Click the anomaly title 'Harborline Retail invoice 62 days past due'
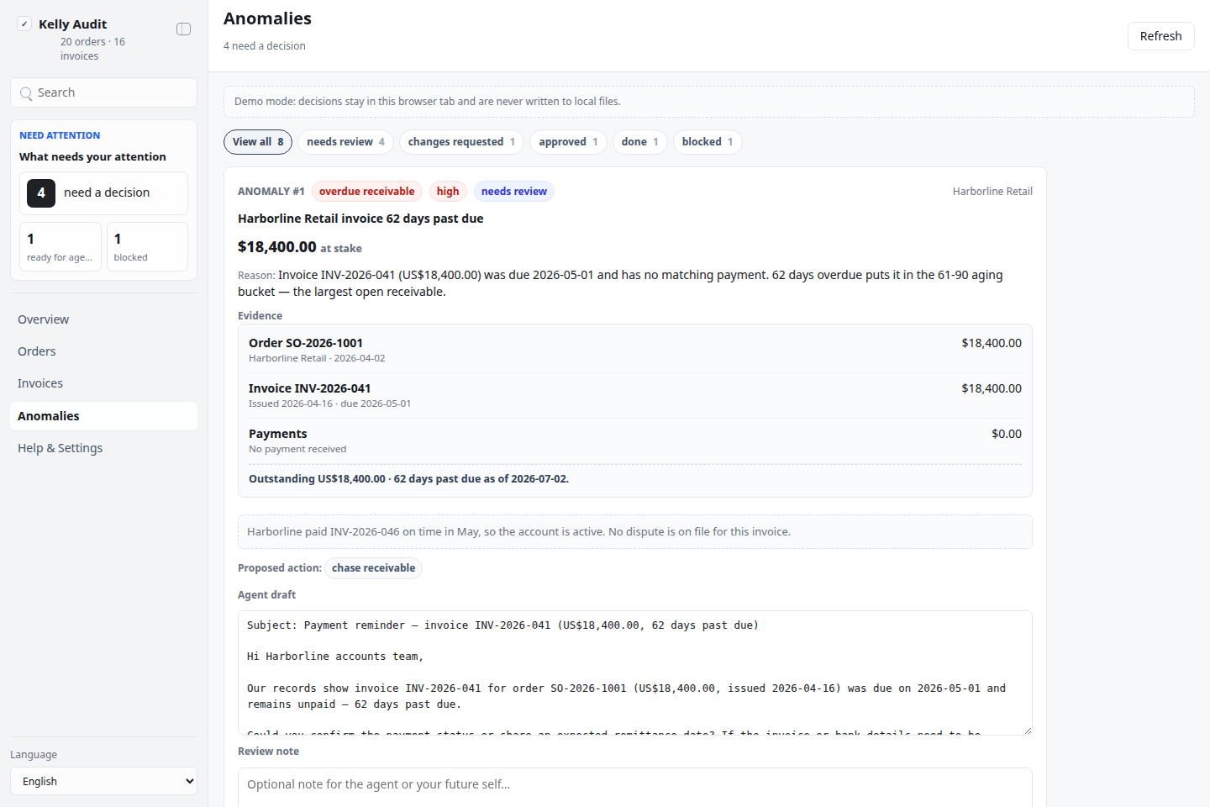Image resolution: width=1210 pixels, height=807 pixels. 360,219
